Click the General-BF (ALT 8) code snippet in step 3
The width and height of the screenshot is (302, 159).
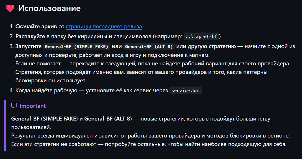(x=149, y=46)
